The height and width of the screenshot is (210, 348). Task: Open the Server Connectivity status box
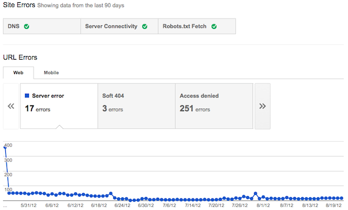coord(119,27)
